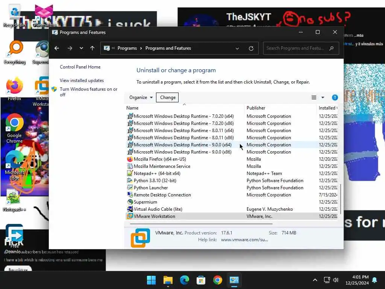Screen dimensions: 385x289
Task: Click the Mozilla Firefox list entry icon
Action: [x=130, y=159]
